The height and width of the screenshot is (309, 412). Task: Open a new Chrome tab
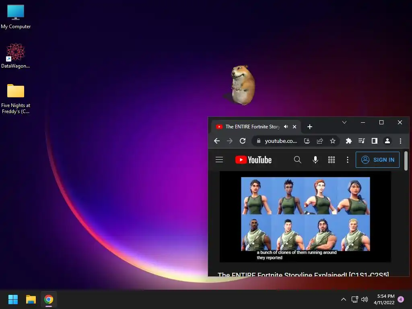tap(310, 127)
